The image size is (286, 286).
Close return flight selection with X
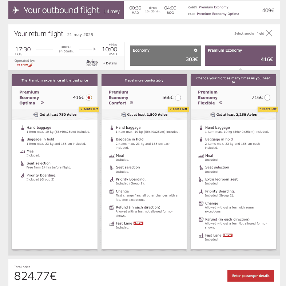tap(269, 33)
